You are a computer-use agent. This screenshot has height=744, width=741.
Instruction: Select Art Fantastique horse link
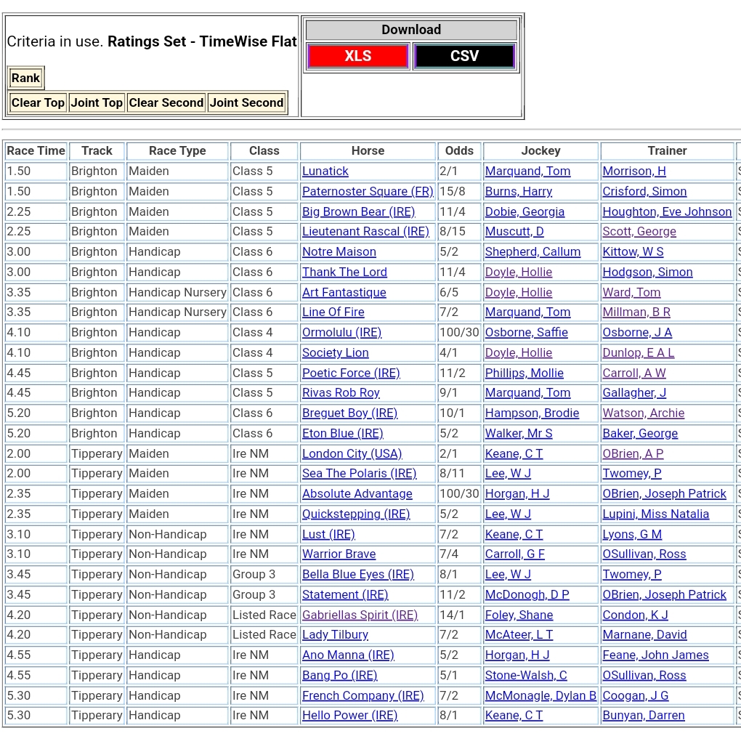point(344,293)
